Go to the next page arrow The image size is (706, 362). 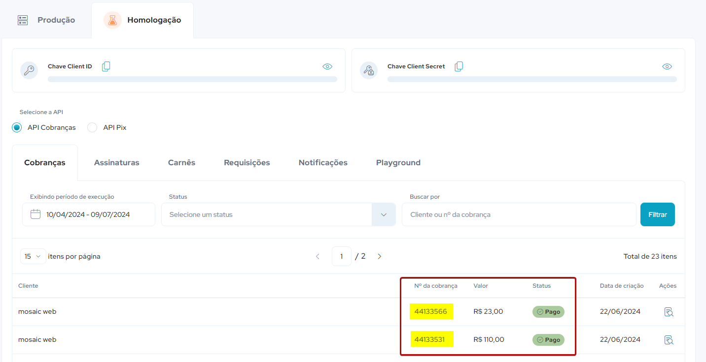pos(379,256)
